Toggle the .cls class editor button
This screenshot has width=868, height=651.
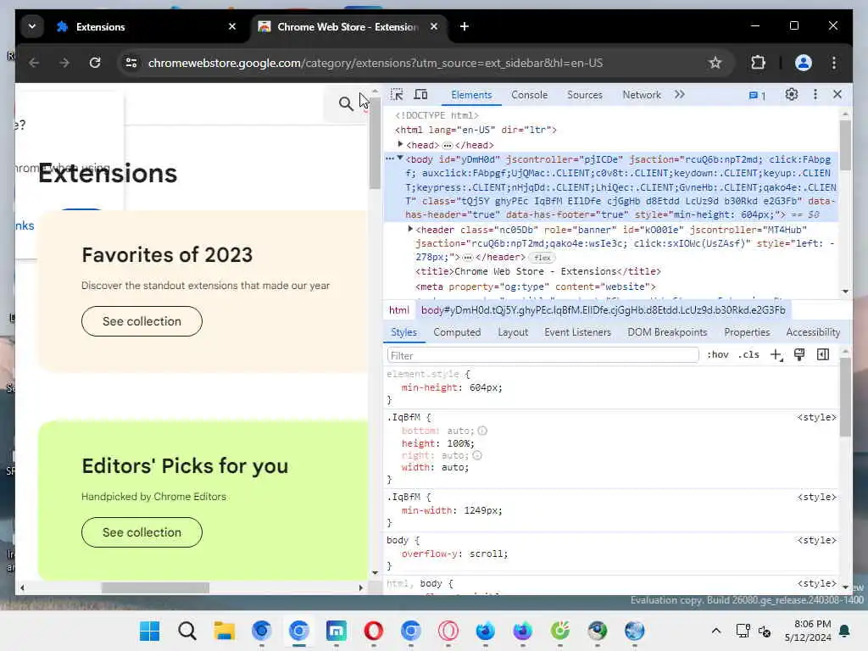748,355
